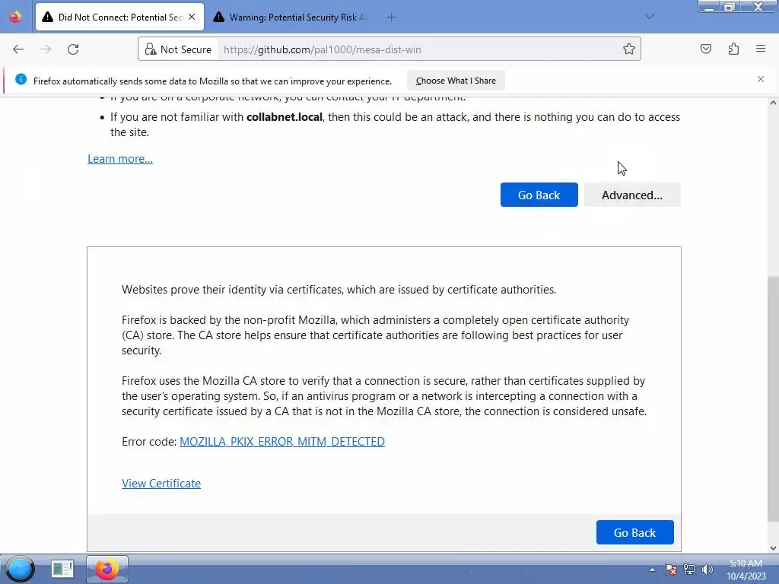Click the Advanced... button
The image size is (779, 584).
tap(632, 195)
